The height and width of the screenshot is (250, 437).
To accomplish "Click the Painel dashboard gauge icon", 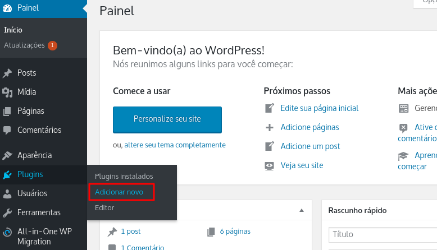I will pos(7,8).
